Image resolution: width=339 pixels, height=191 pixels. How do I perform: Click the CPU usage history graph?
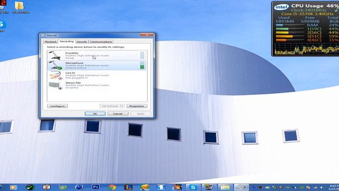(307, 49)
